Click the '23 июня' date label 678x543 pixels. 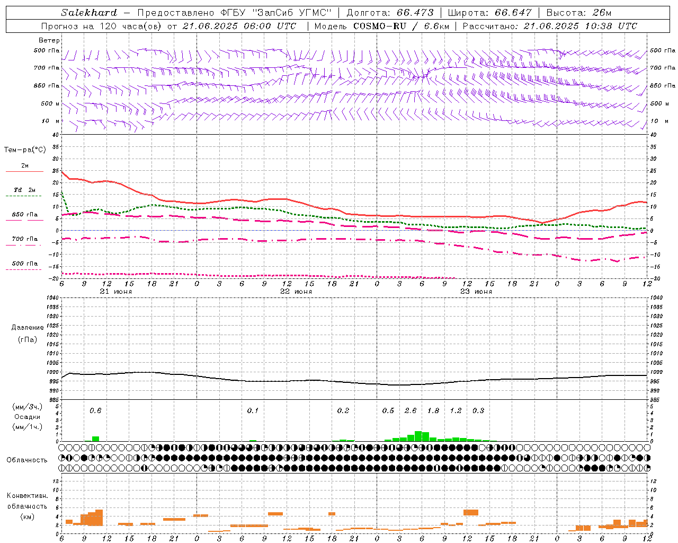pos(476,292)
